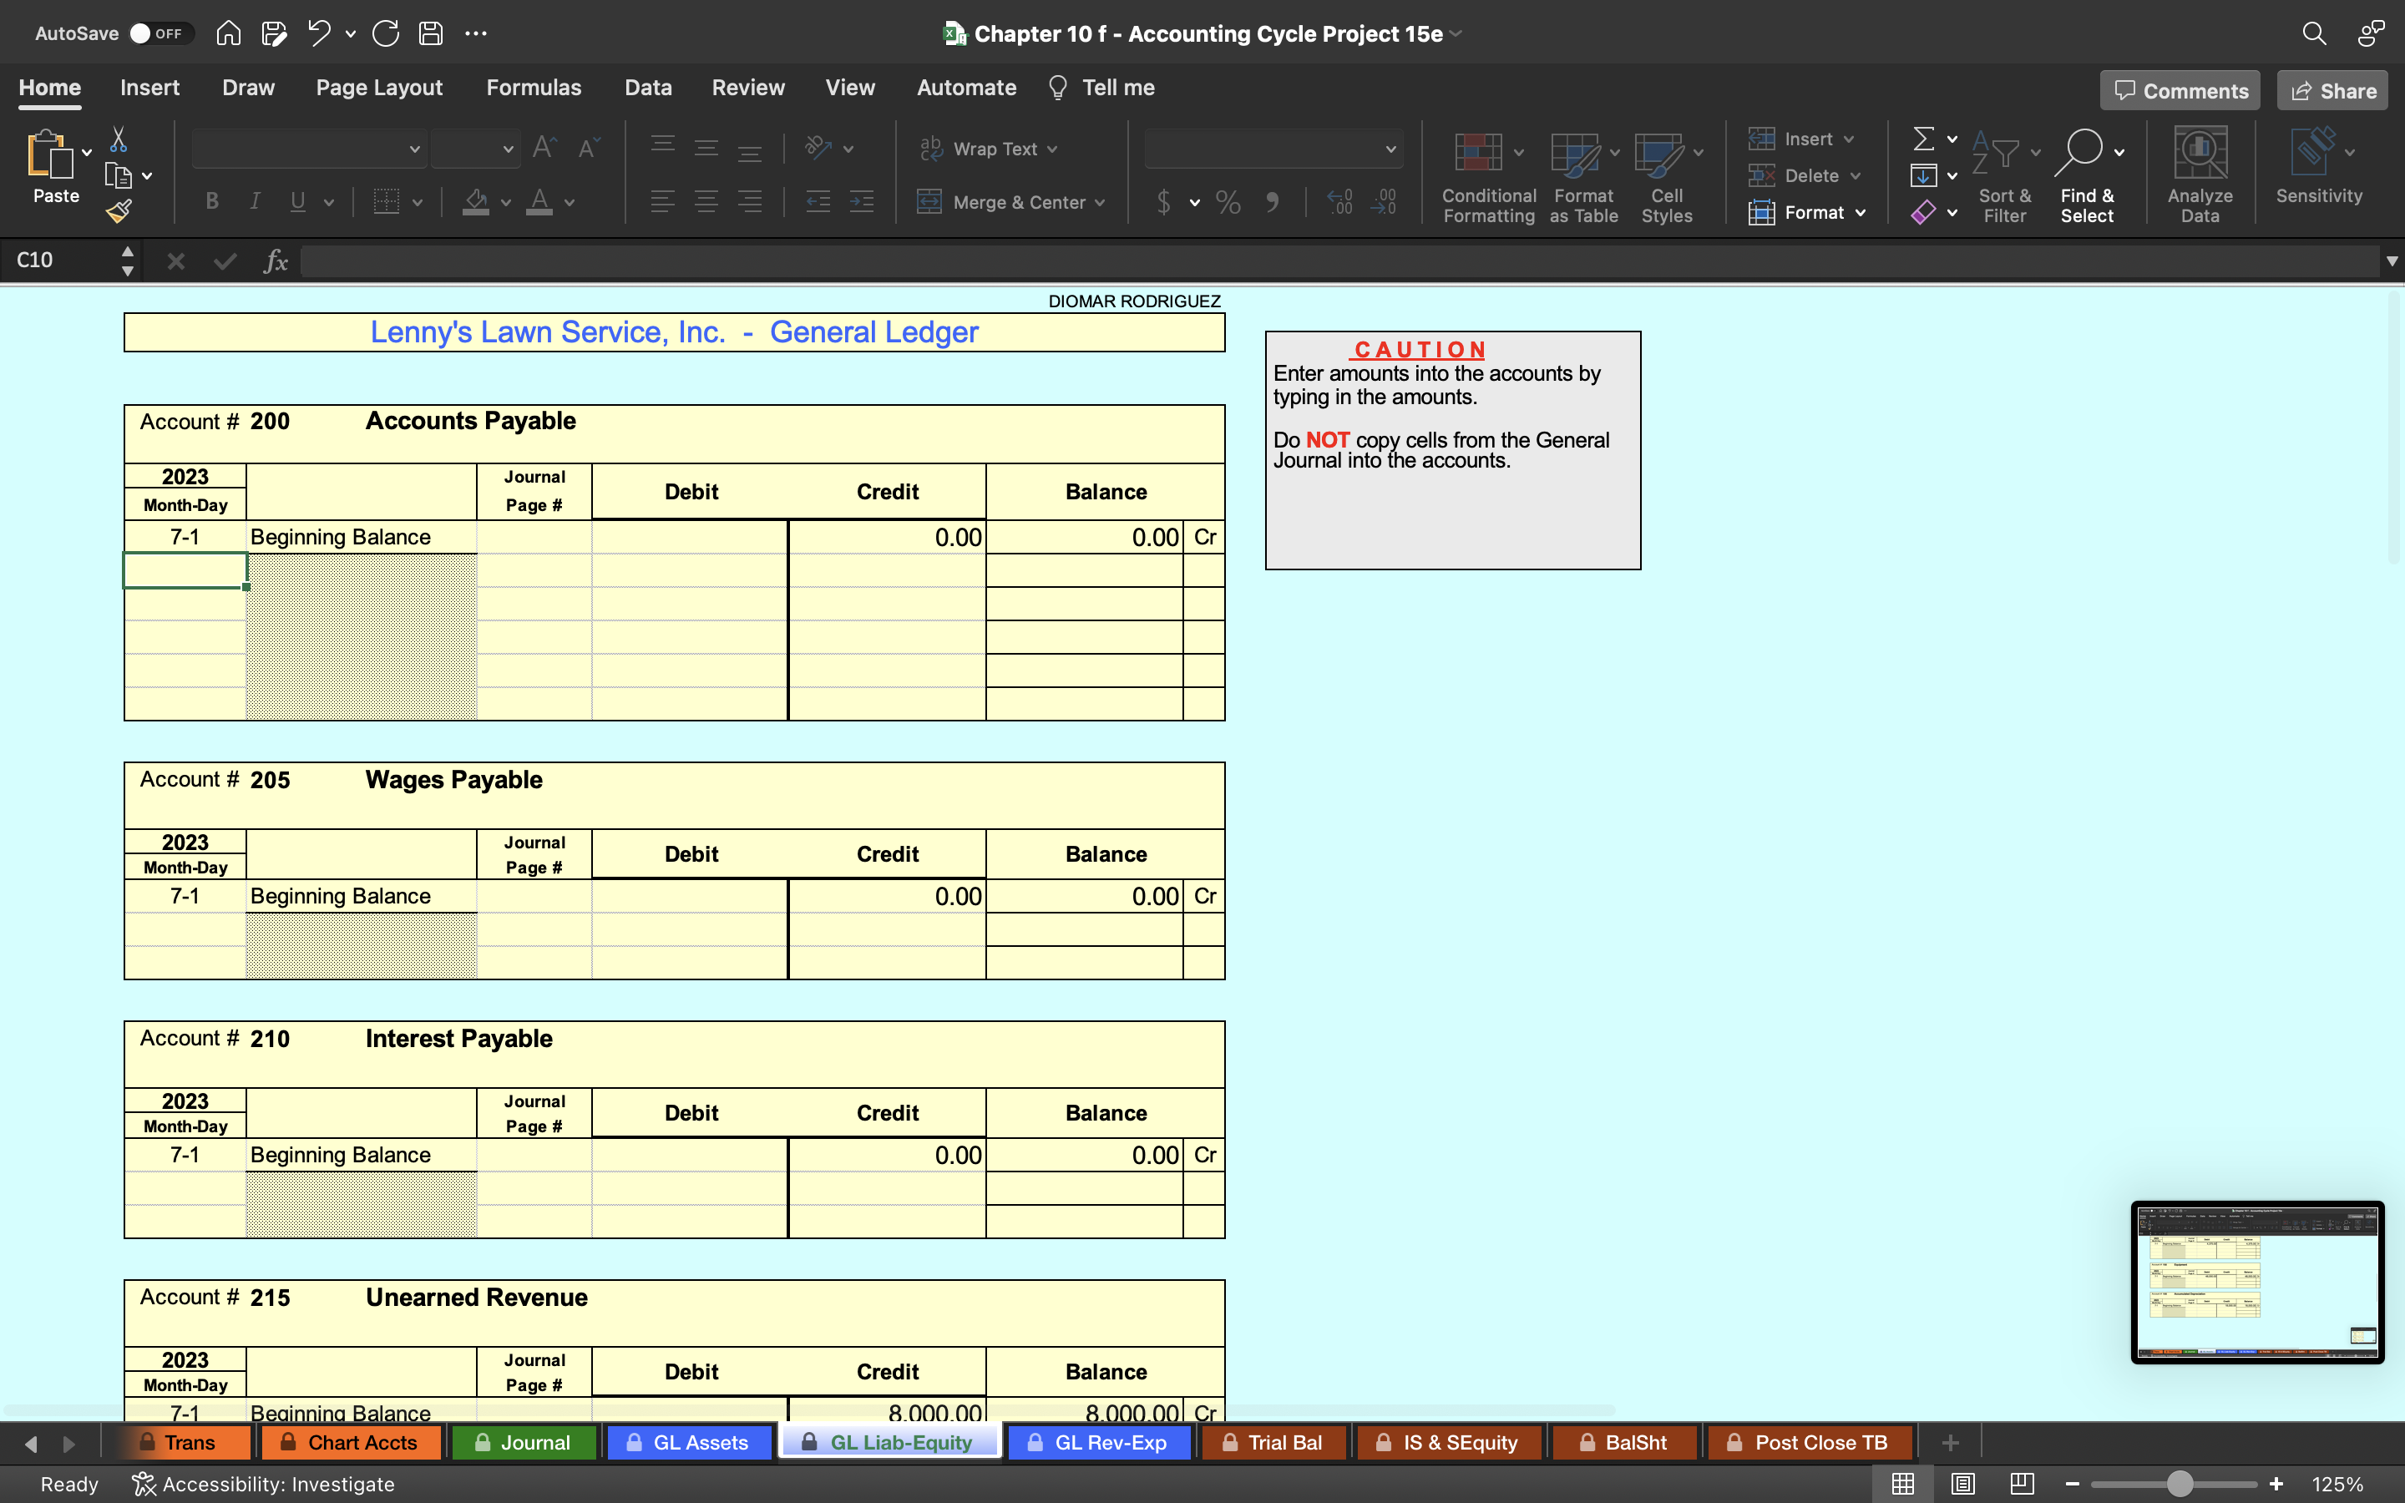Open Format as Table gallery
The height and width of the screenshot is (1503, 2405).
1584,176
